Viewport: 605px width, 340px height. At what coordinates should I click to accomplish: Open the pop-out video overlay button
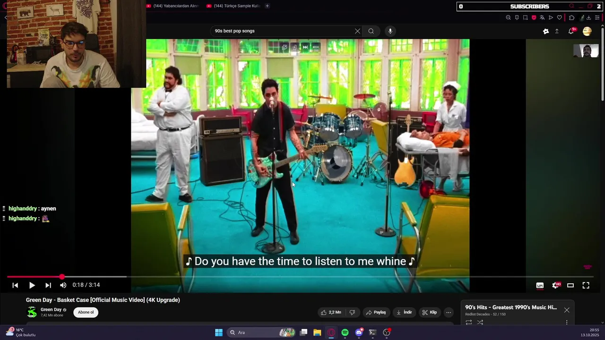pyautogui.click(x=284, y=47)
